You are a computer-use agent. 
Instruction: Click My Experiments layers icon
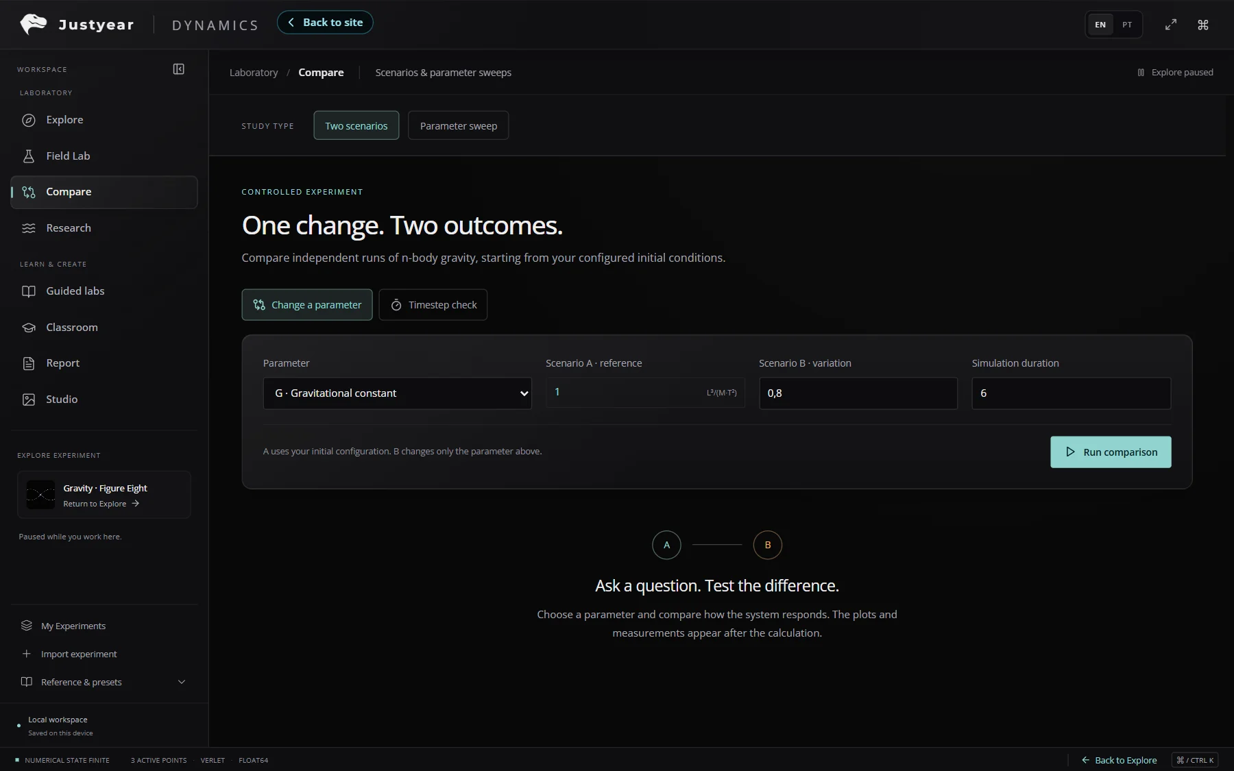[27, 626]
